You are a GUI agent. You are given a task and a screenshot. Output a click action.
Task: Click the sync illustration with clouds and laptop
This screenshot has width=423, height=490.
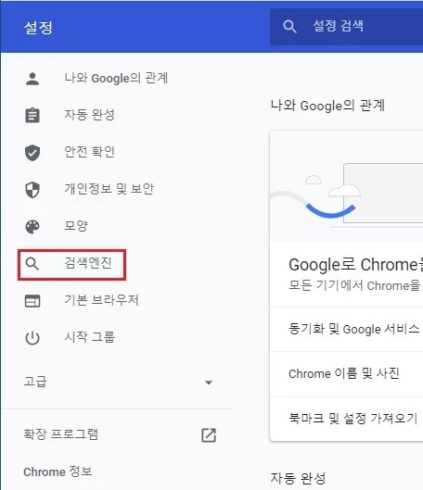pos(346,186)
